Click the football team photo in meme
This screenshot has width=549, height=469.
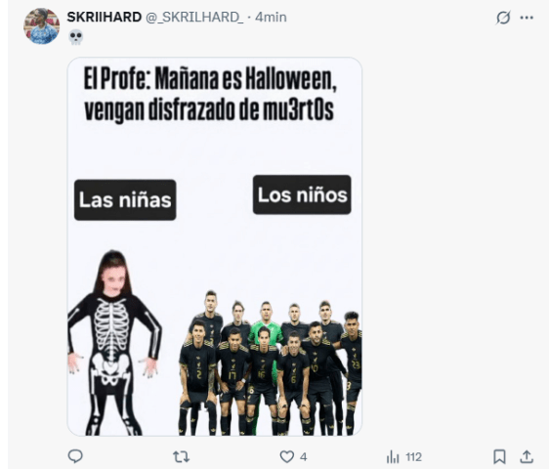271,362
